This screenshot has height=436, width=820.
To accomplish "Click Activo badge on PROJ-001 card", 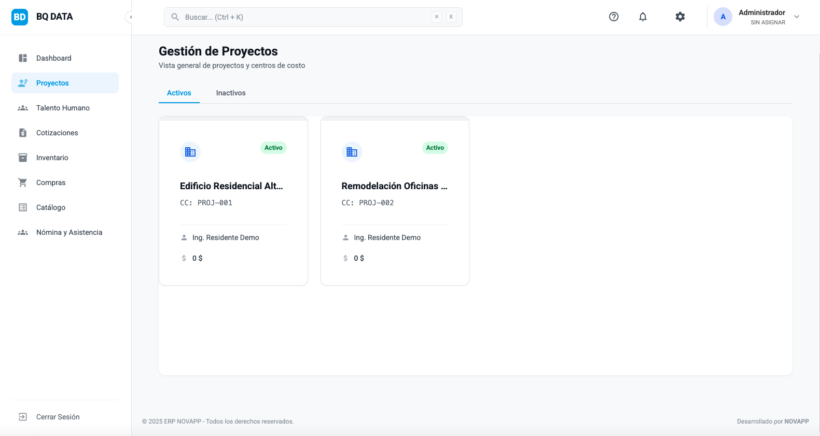I will (x=273, y=148).
